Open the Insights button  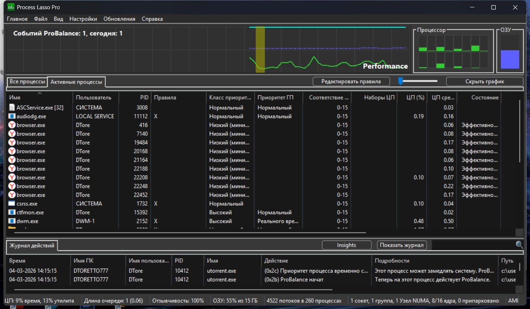pos(346,245)
